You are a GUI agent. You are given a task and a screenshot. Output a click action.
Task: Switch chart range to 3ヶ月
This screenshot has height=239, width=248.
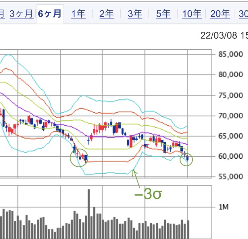click(21, 14)
